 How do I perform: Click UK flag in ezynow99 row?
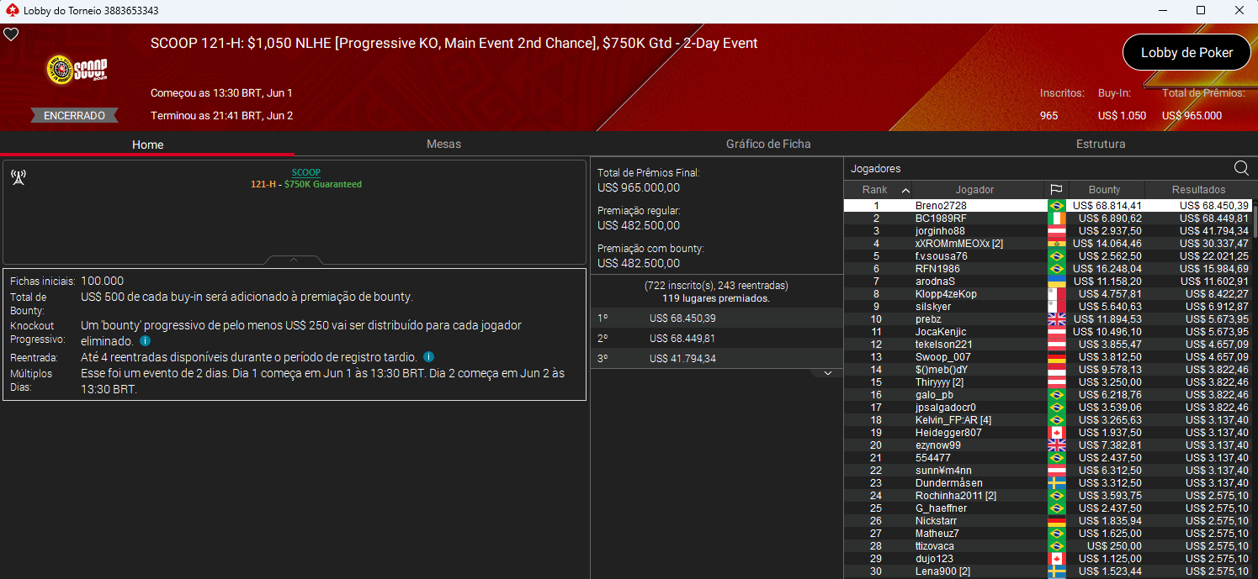[1056, 445]
